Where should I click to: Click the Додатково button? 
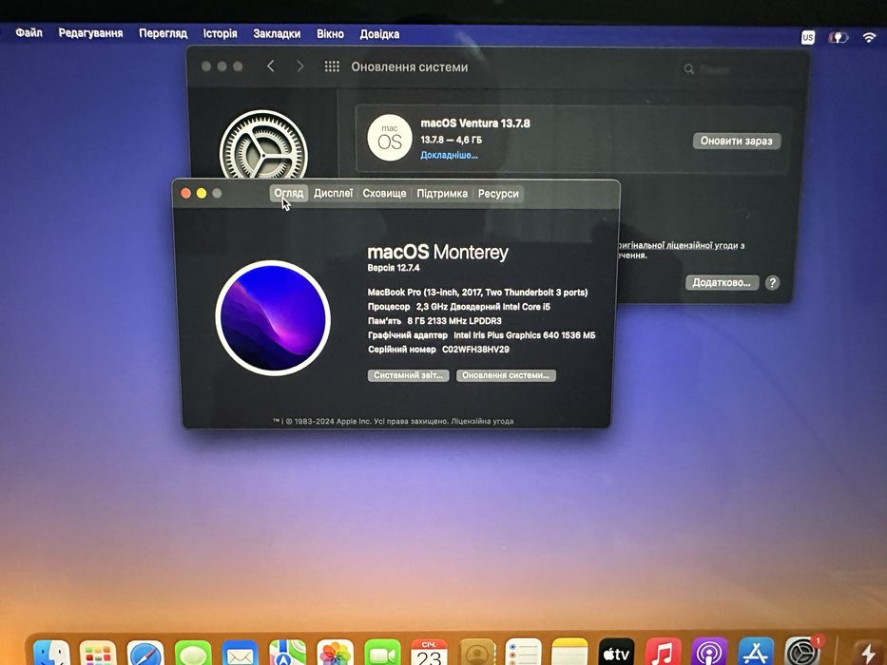pyautogui.click(x=722, y=282)
